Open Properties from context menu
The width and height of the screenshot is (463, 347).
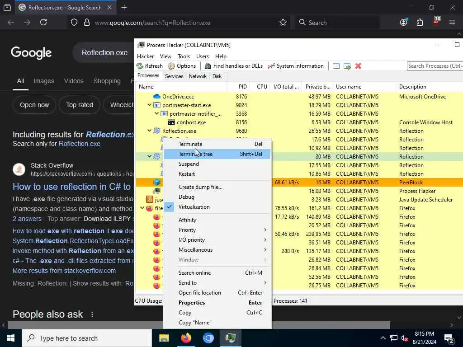(217, 303)
